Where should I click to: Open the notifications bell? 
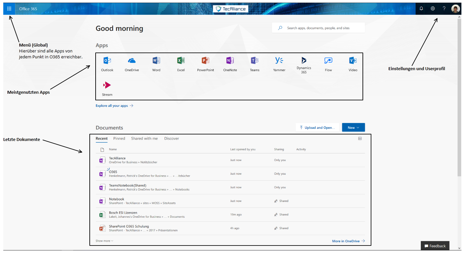point(421,9)
